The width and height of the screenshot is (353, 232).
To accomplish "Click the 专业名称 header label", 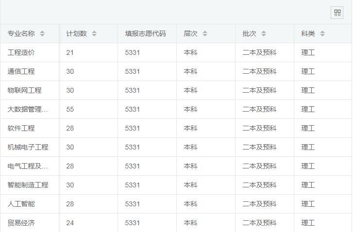I will pos(21,33).
